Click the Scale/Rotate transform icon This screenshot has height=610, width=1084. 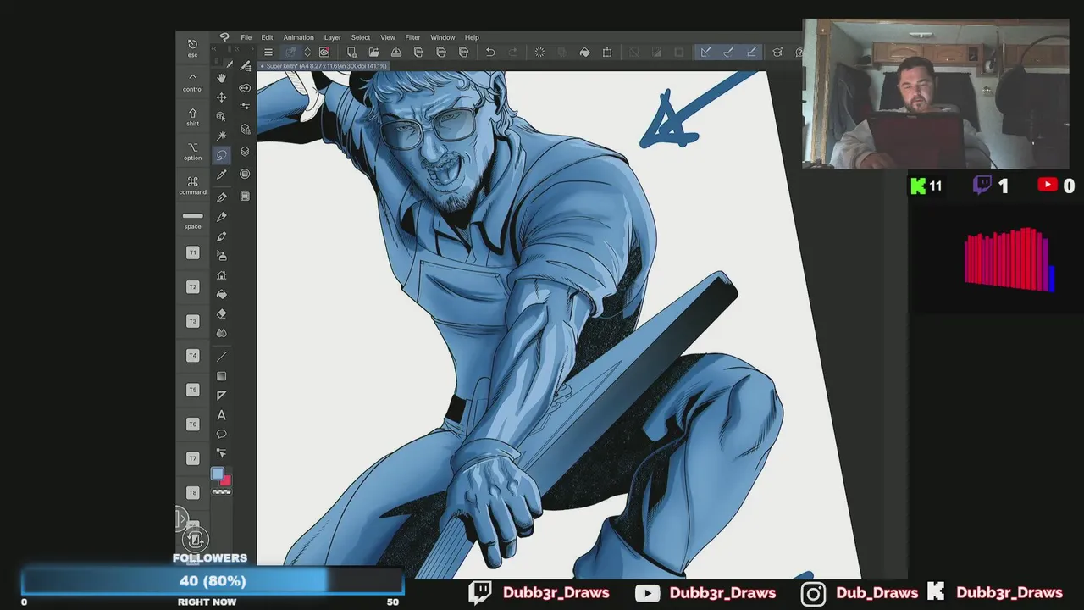coord(607,52)
